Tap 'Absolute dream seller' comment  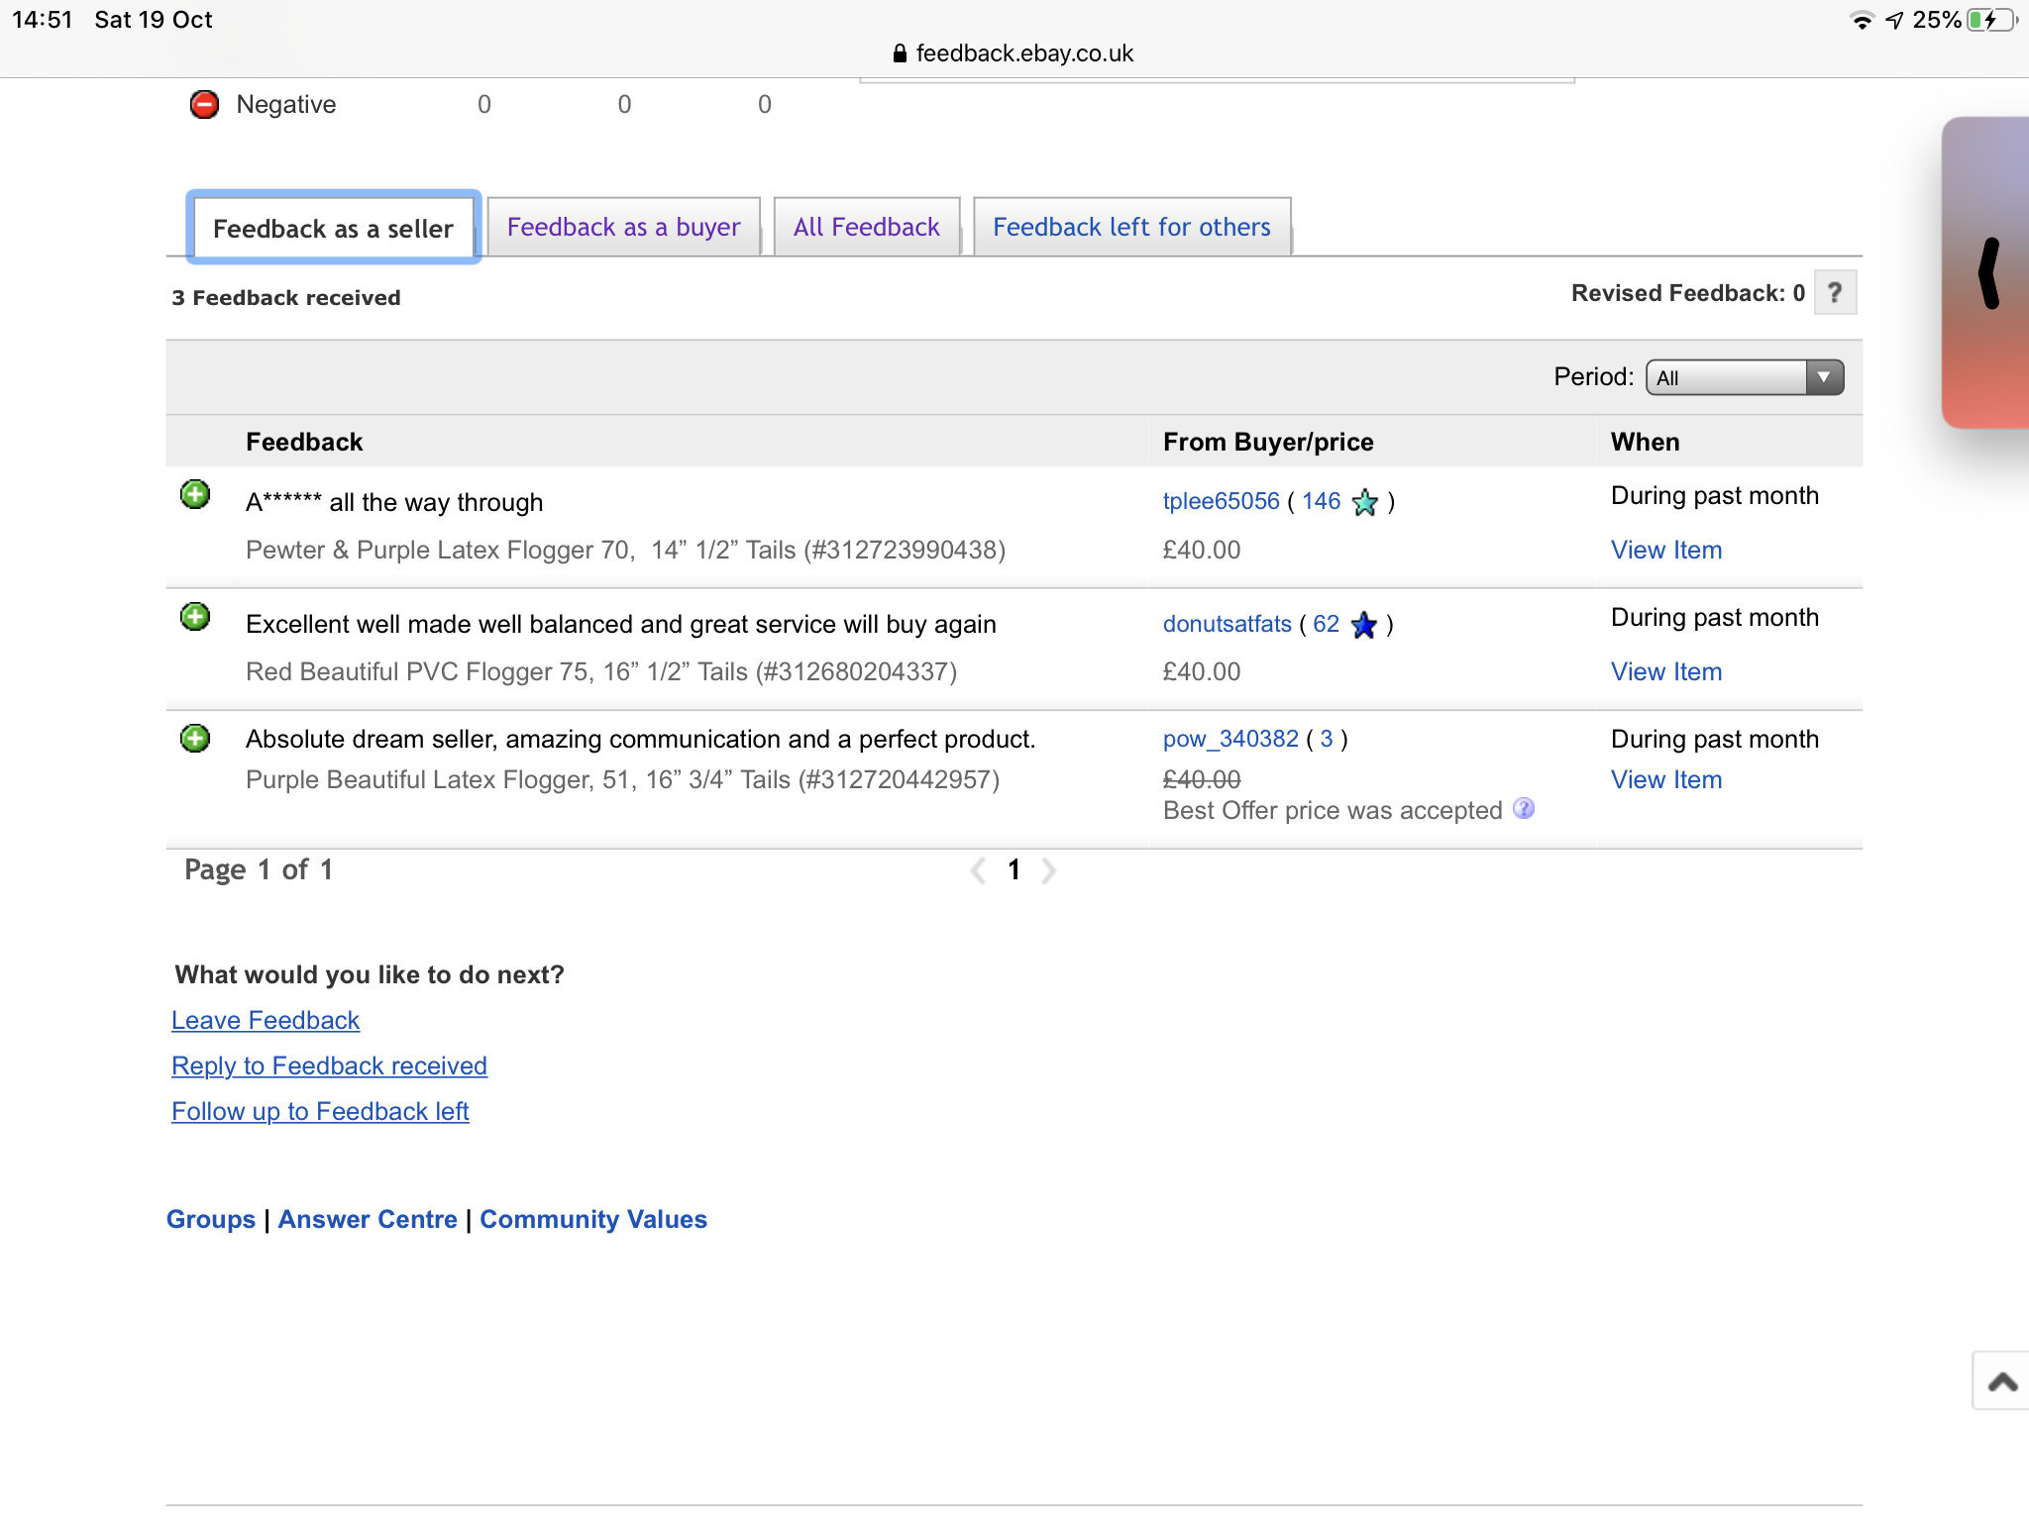pyautogui.click(x=640, y=739)
